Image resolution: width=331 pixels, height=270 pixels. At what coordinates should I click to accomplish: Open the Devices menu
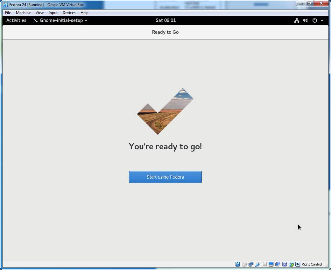coord(69,13)
